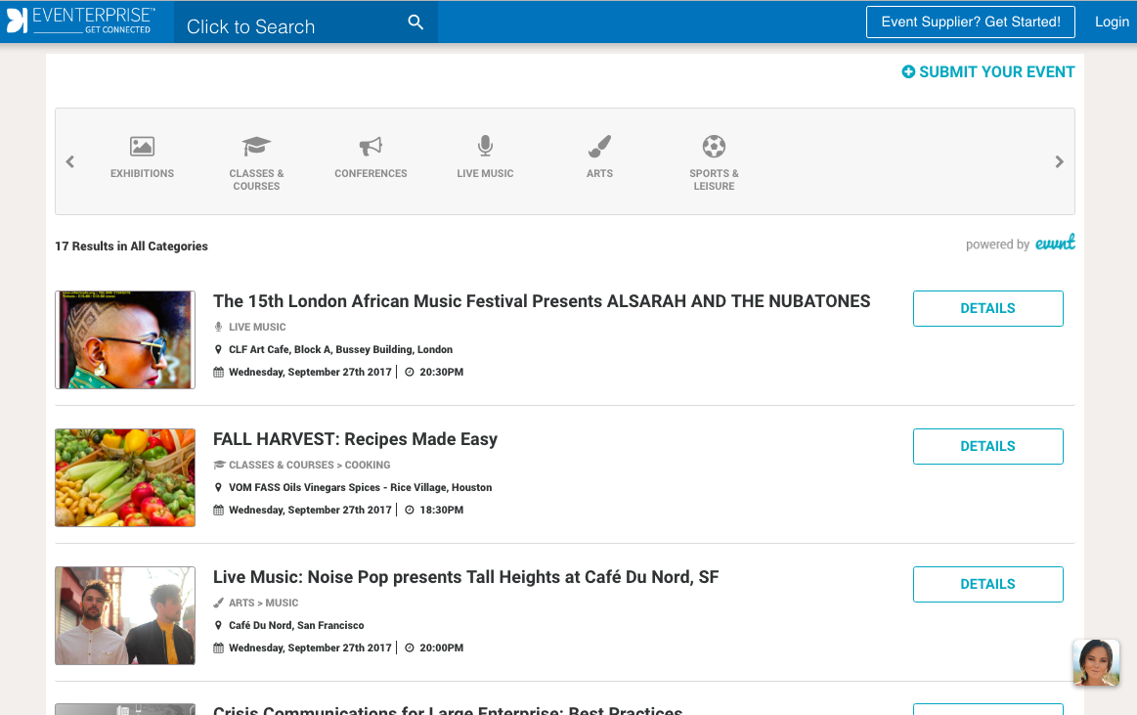Click DETAILS for London African Music Festival
The width and height of the screenshot is (1137, 715).
[987, 309]
